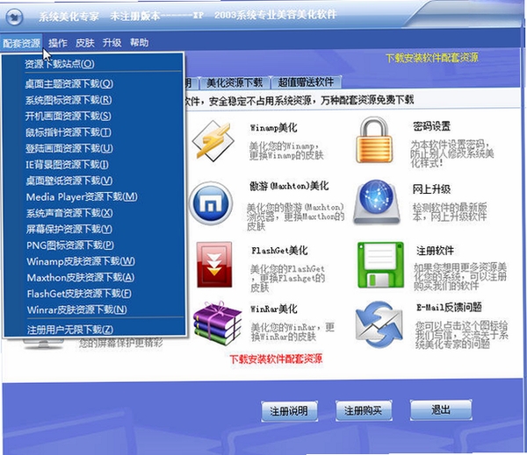Switch to the 美化资源下载 tab
Viewport: 527px width, 455px height.
coord(235,82)
